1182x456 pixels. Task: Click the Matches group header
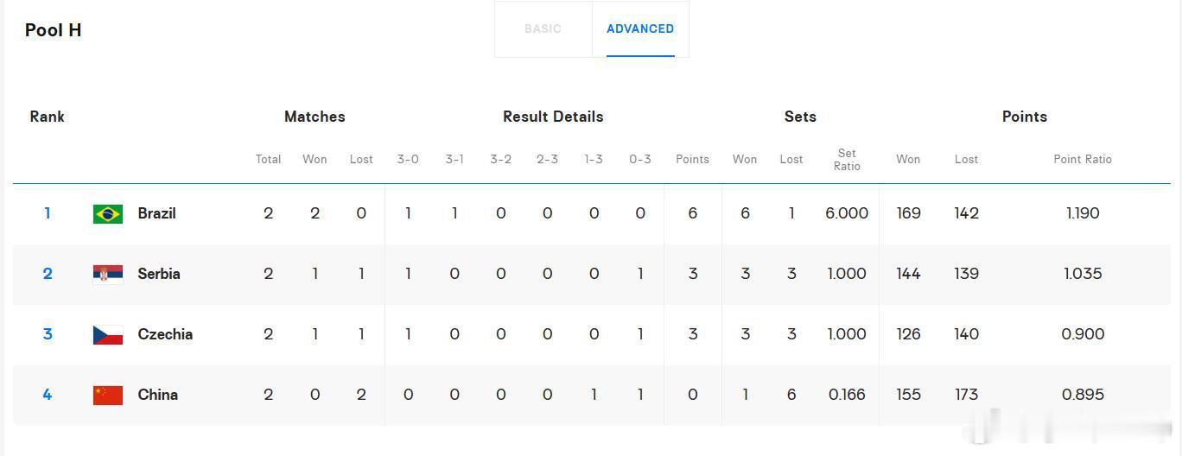315,117
